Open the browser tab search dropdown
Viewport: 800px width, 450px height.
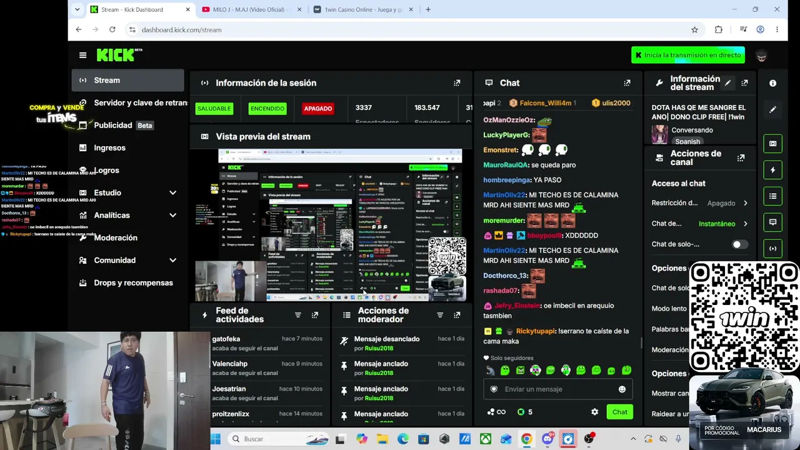(x=77, y=9)
